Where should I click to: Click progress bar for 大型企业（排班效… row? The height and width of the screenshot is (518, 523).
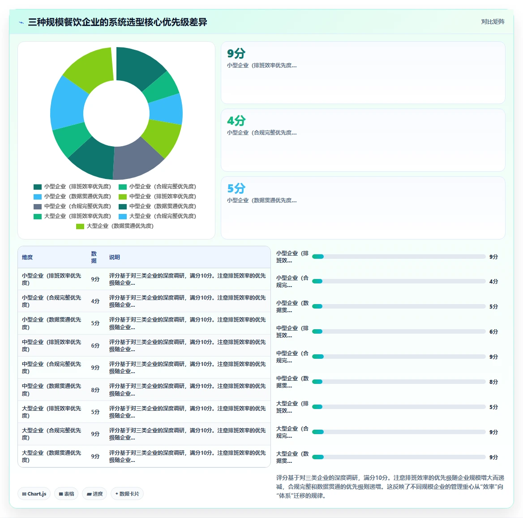click(x=399, y=407)
